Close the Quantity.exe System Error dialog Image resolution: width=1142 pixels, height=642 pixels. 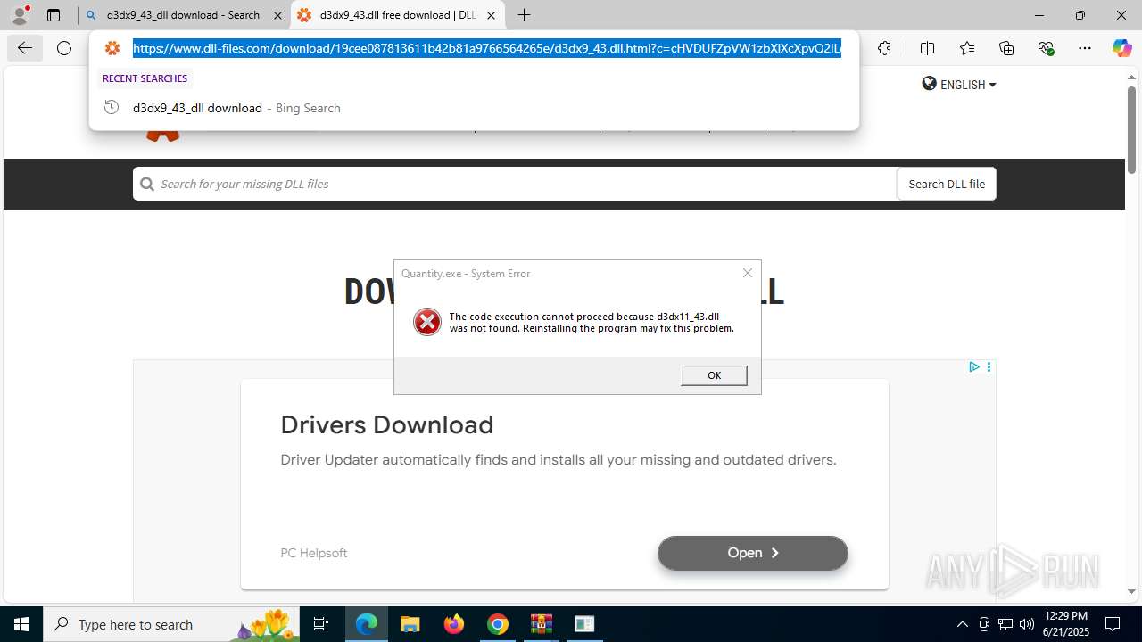coord(748,273)
